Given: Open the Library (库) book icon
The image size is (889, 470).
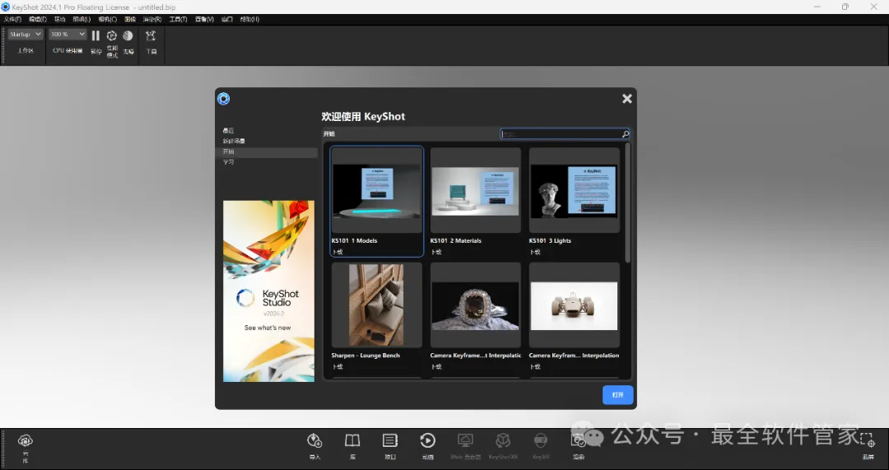Looking at the screenshot, I should point(352,440).
